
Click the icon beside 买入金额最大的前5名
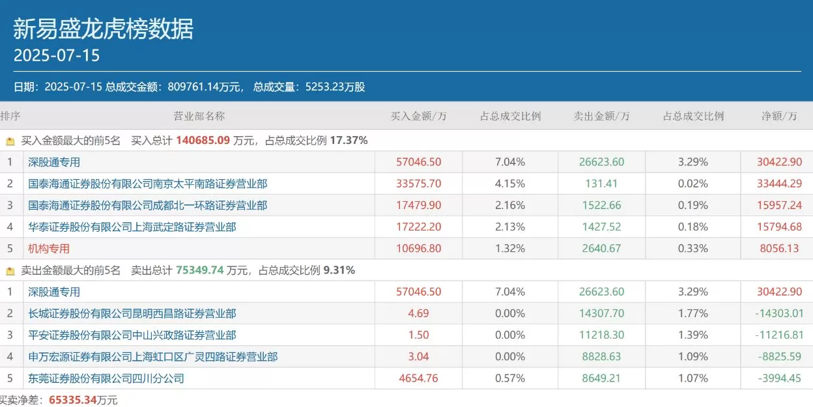click(x=10, y=141)
